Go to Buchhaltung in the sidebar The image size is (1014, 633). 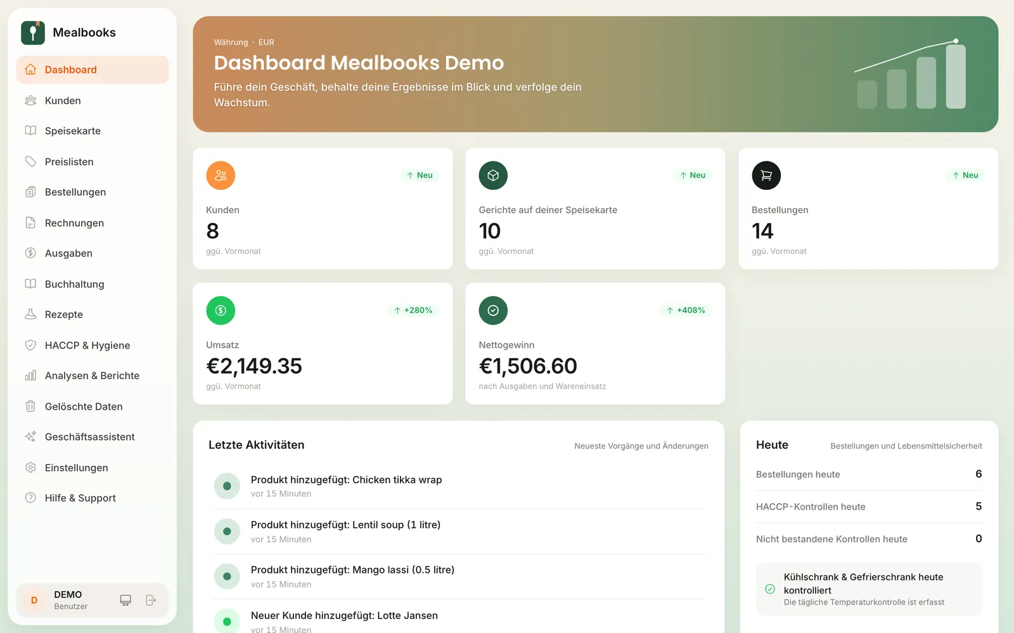(x=93, y=284)
